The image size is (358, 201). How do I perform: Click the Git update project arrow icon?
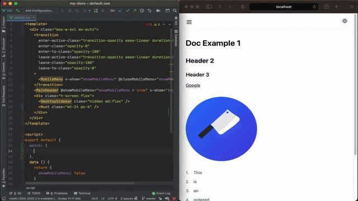point(120,11)
